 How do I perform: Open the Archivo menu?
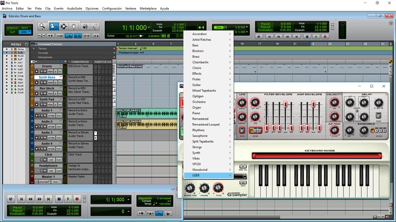coord(7,8)
